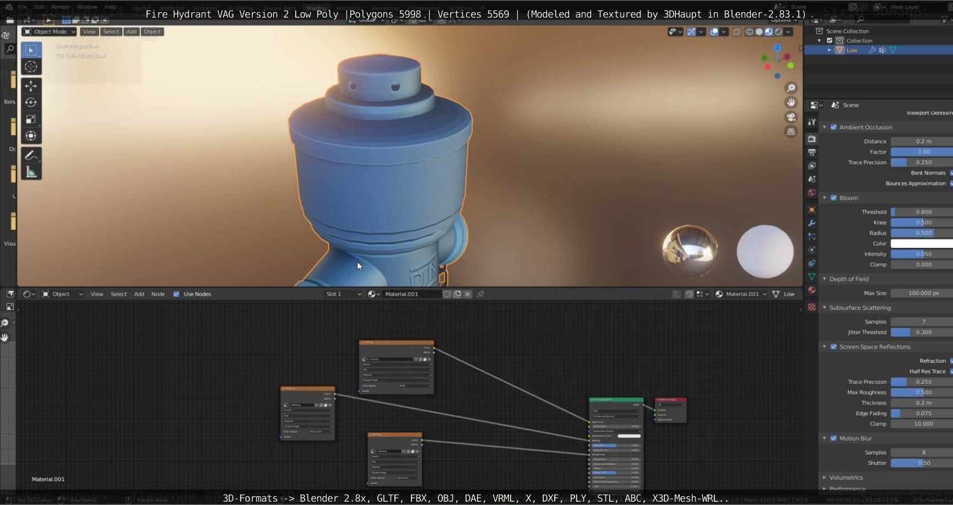Open the Object Mode dropdown

point(50,32)
